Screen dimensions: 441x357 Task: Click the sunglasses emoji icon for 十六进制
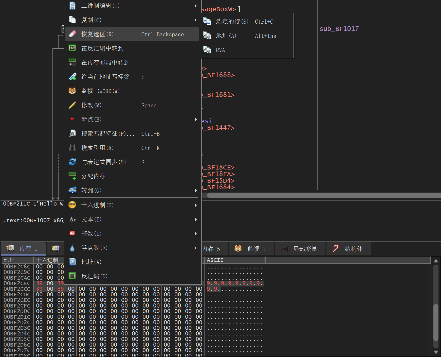pos(72,205)
